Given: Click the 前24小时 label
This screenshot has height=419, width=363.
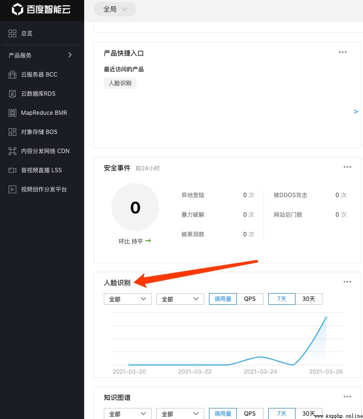Looking at the screenshot, I should 147,168.
